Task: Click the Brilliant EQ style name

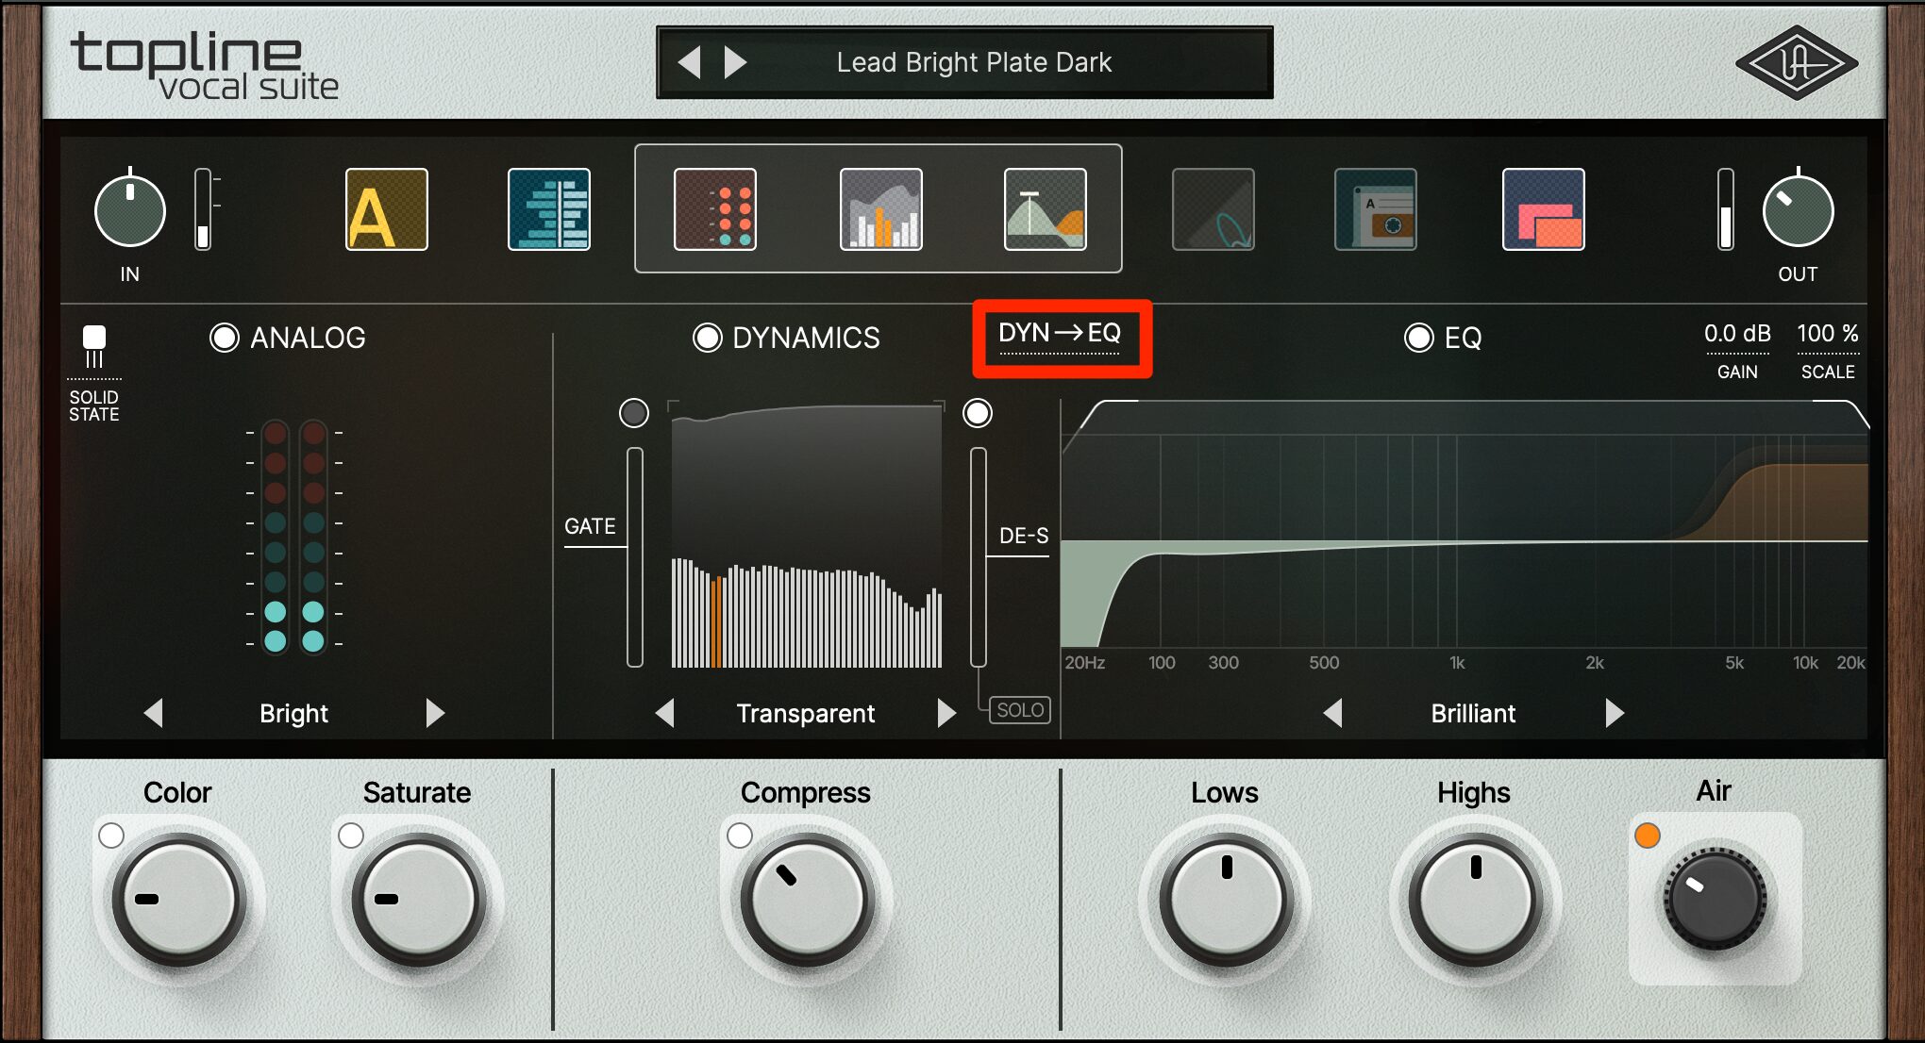Action: coord(1473,714)
